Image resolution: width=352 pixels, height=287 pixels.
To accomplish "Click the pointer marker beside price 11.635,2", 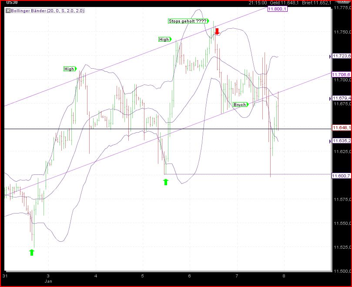I will click(329, 141).
